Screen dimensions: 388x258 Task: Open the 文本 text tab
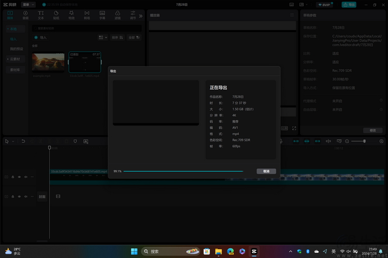click(x=41, y=15)
